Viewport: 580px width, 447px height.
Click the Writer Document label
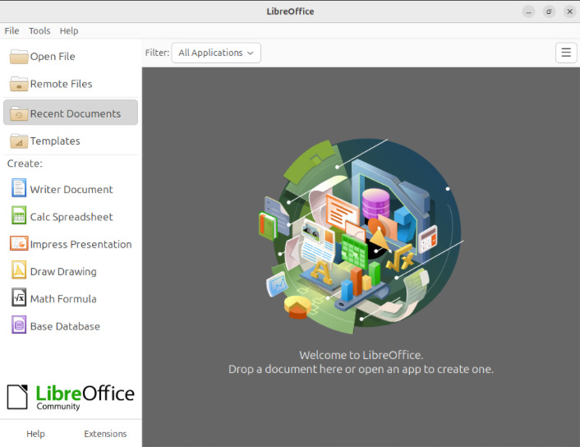(71, 190)
